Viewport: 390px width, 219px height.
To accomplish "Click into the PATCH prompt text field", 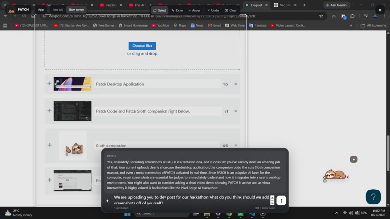I will click(x=191, y=200).
